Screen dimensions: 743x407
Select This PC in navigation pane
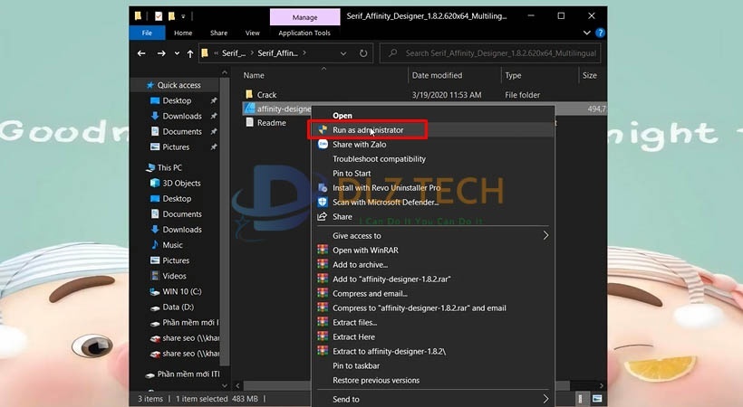tap(169, 167)
